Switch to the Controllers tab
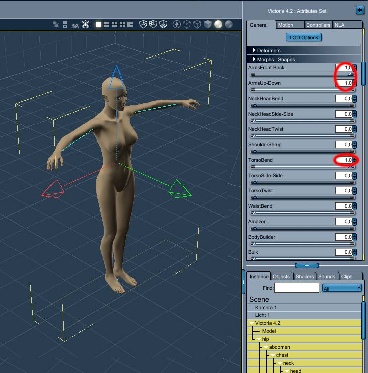Image resolution: width=368 pixels, height=373 pixels. (318, 25)
